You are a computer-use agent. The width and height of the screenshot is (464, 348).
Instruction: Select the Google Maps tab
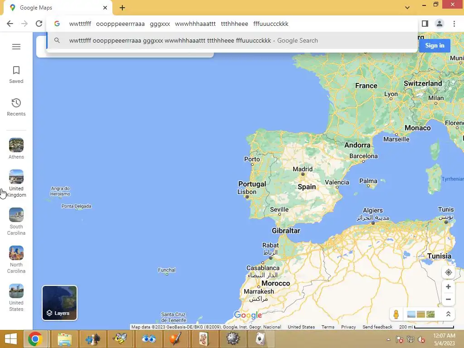[58, 8]
